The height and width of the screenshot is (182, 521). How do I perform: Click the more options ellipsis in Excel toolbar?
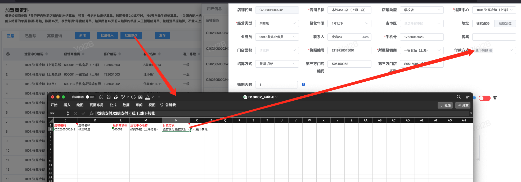158,97
